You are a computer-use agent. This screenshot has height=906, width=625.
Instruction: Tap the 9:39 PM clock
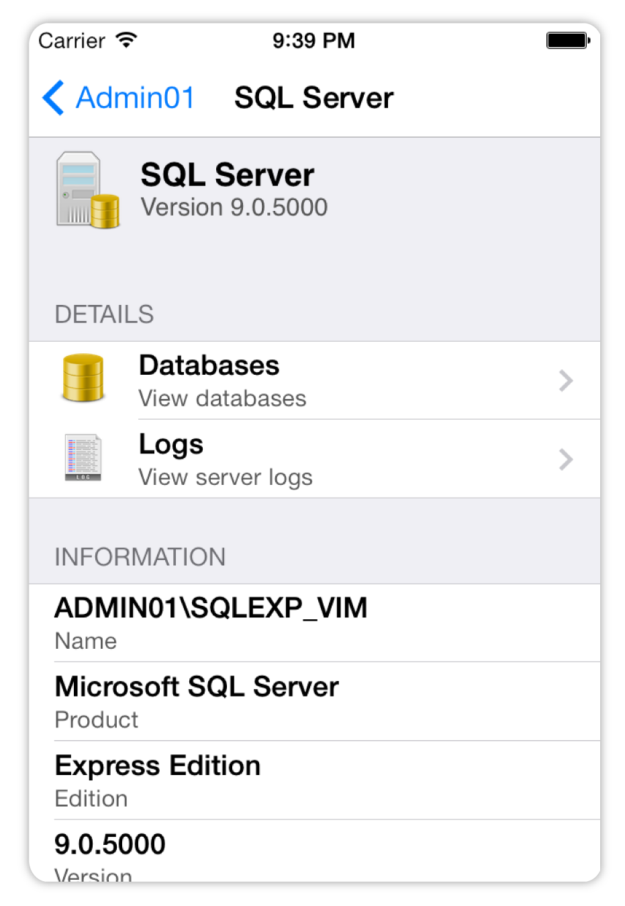[x=314, y=40]
